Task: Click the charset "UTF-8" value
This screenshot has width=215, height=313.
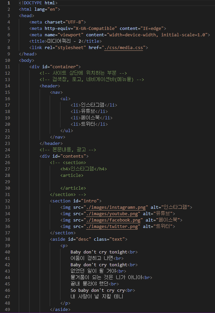Action: coord(74,22)
